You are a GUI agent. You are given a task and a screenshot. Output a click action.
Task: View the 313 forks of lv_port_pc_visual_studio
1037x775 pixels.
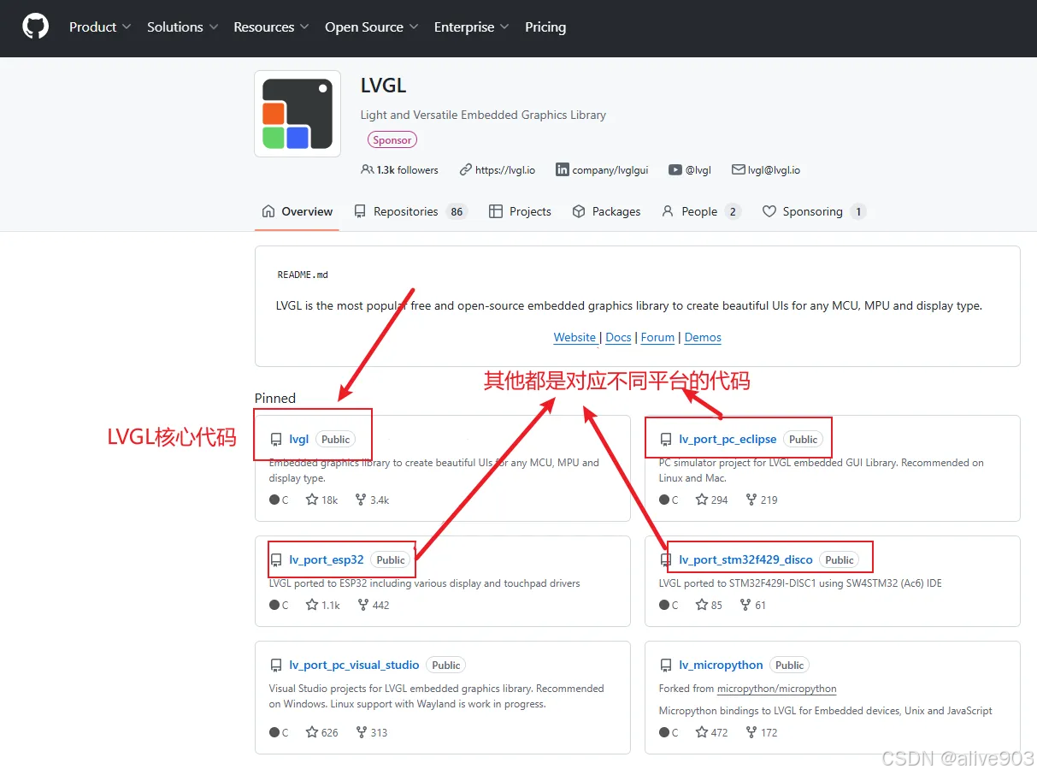[x=372, y=732]
